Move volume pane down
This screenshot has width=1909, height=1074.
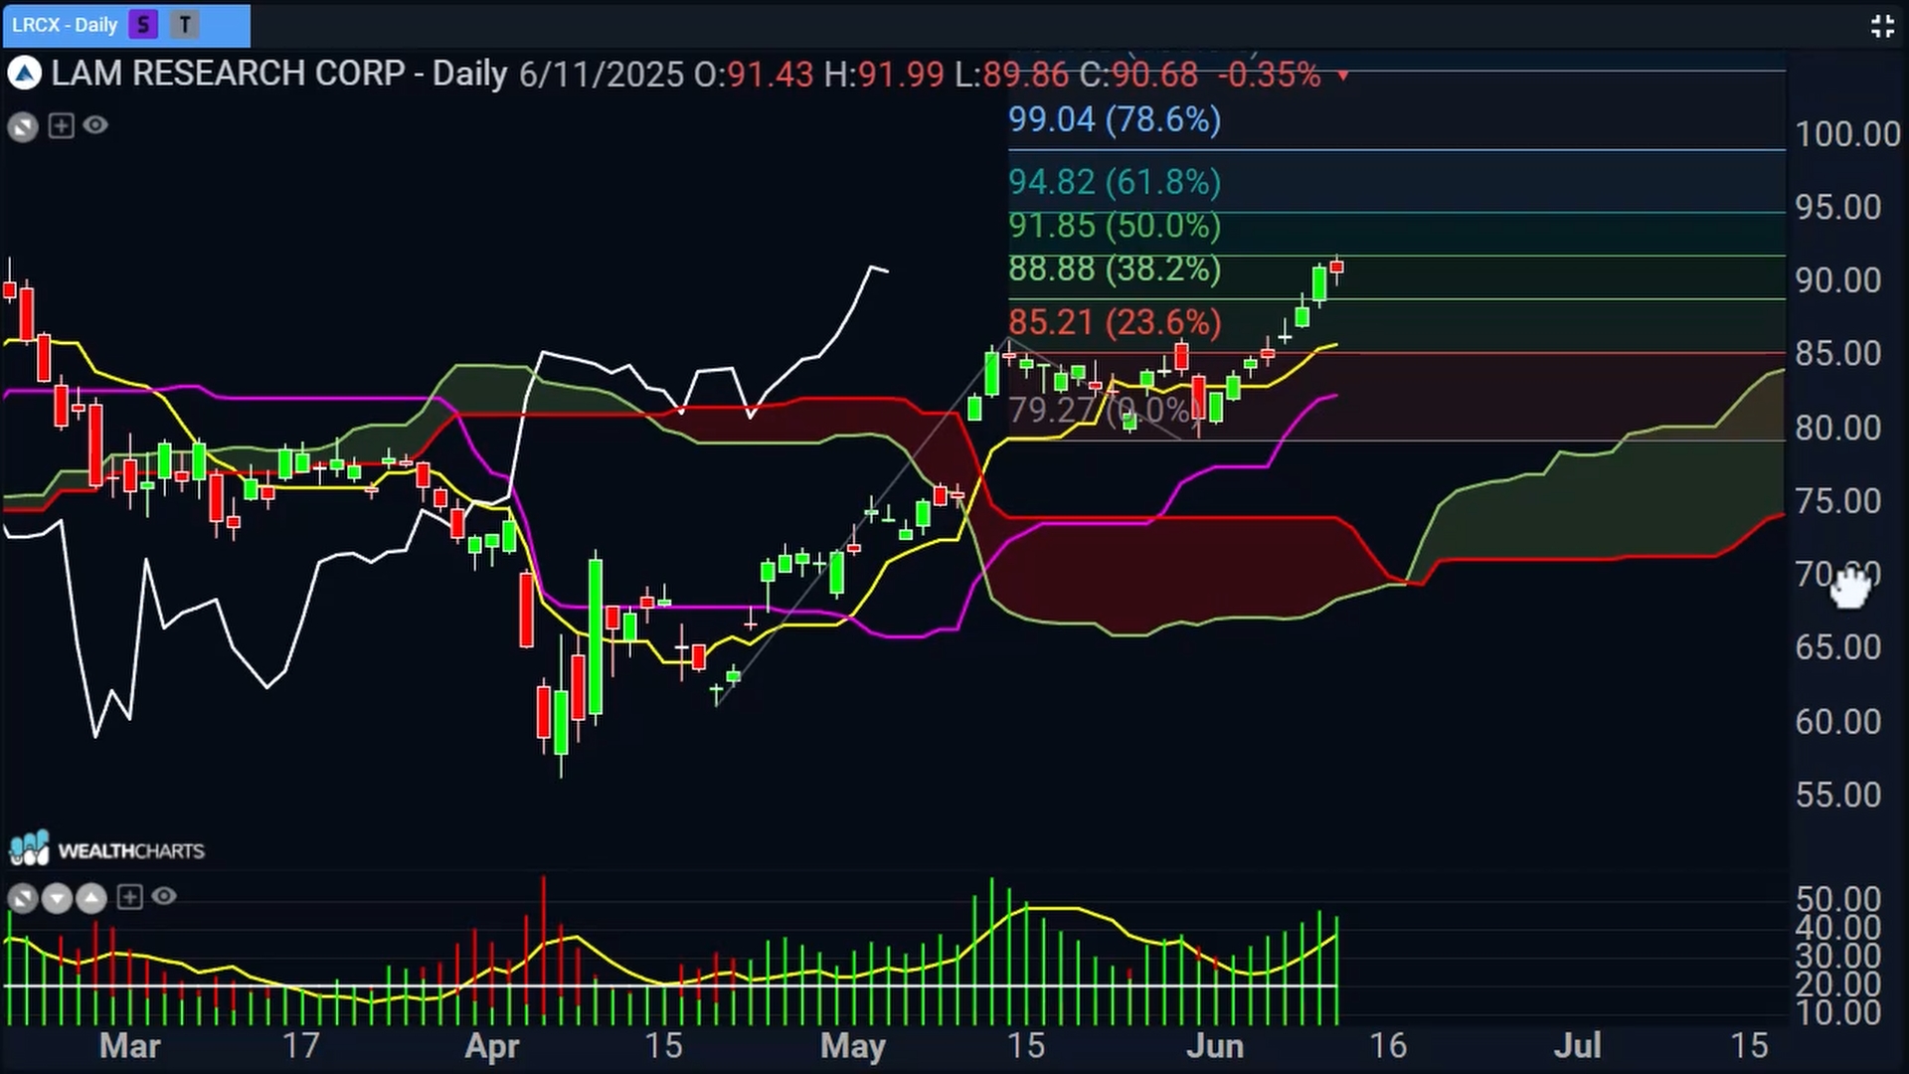pos(58,899)
